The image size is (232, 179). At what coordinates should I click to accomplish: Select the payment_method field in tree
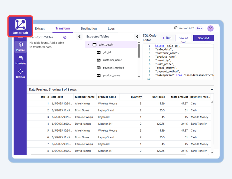pos(114,68)
